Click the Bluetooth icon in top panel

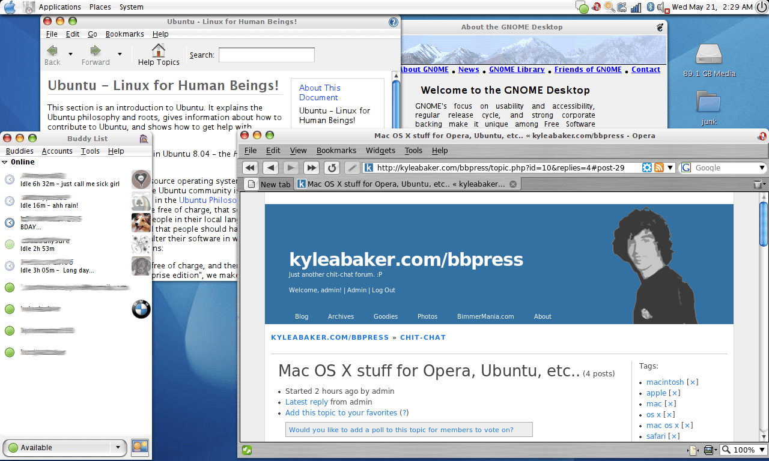point(650,7)
